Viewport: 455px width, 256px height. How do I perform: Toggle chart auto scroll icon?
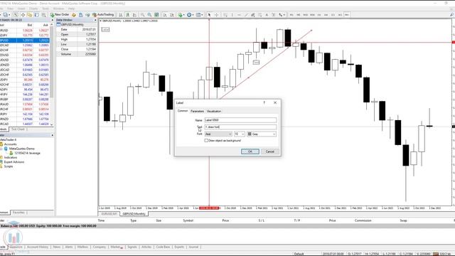pos(165,14)
